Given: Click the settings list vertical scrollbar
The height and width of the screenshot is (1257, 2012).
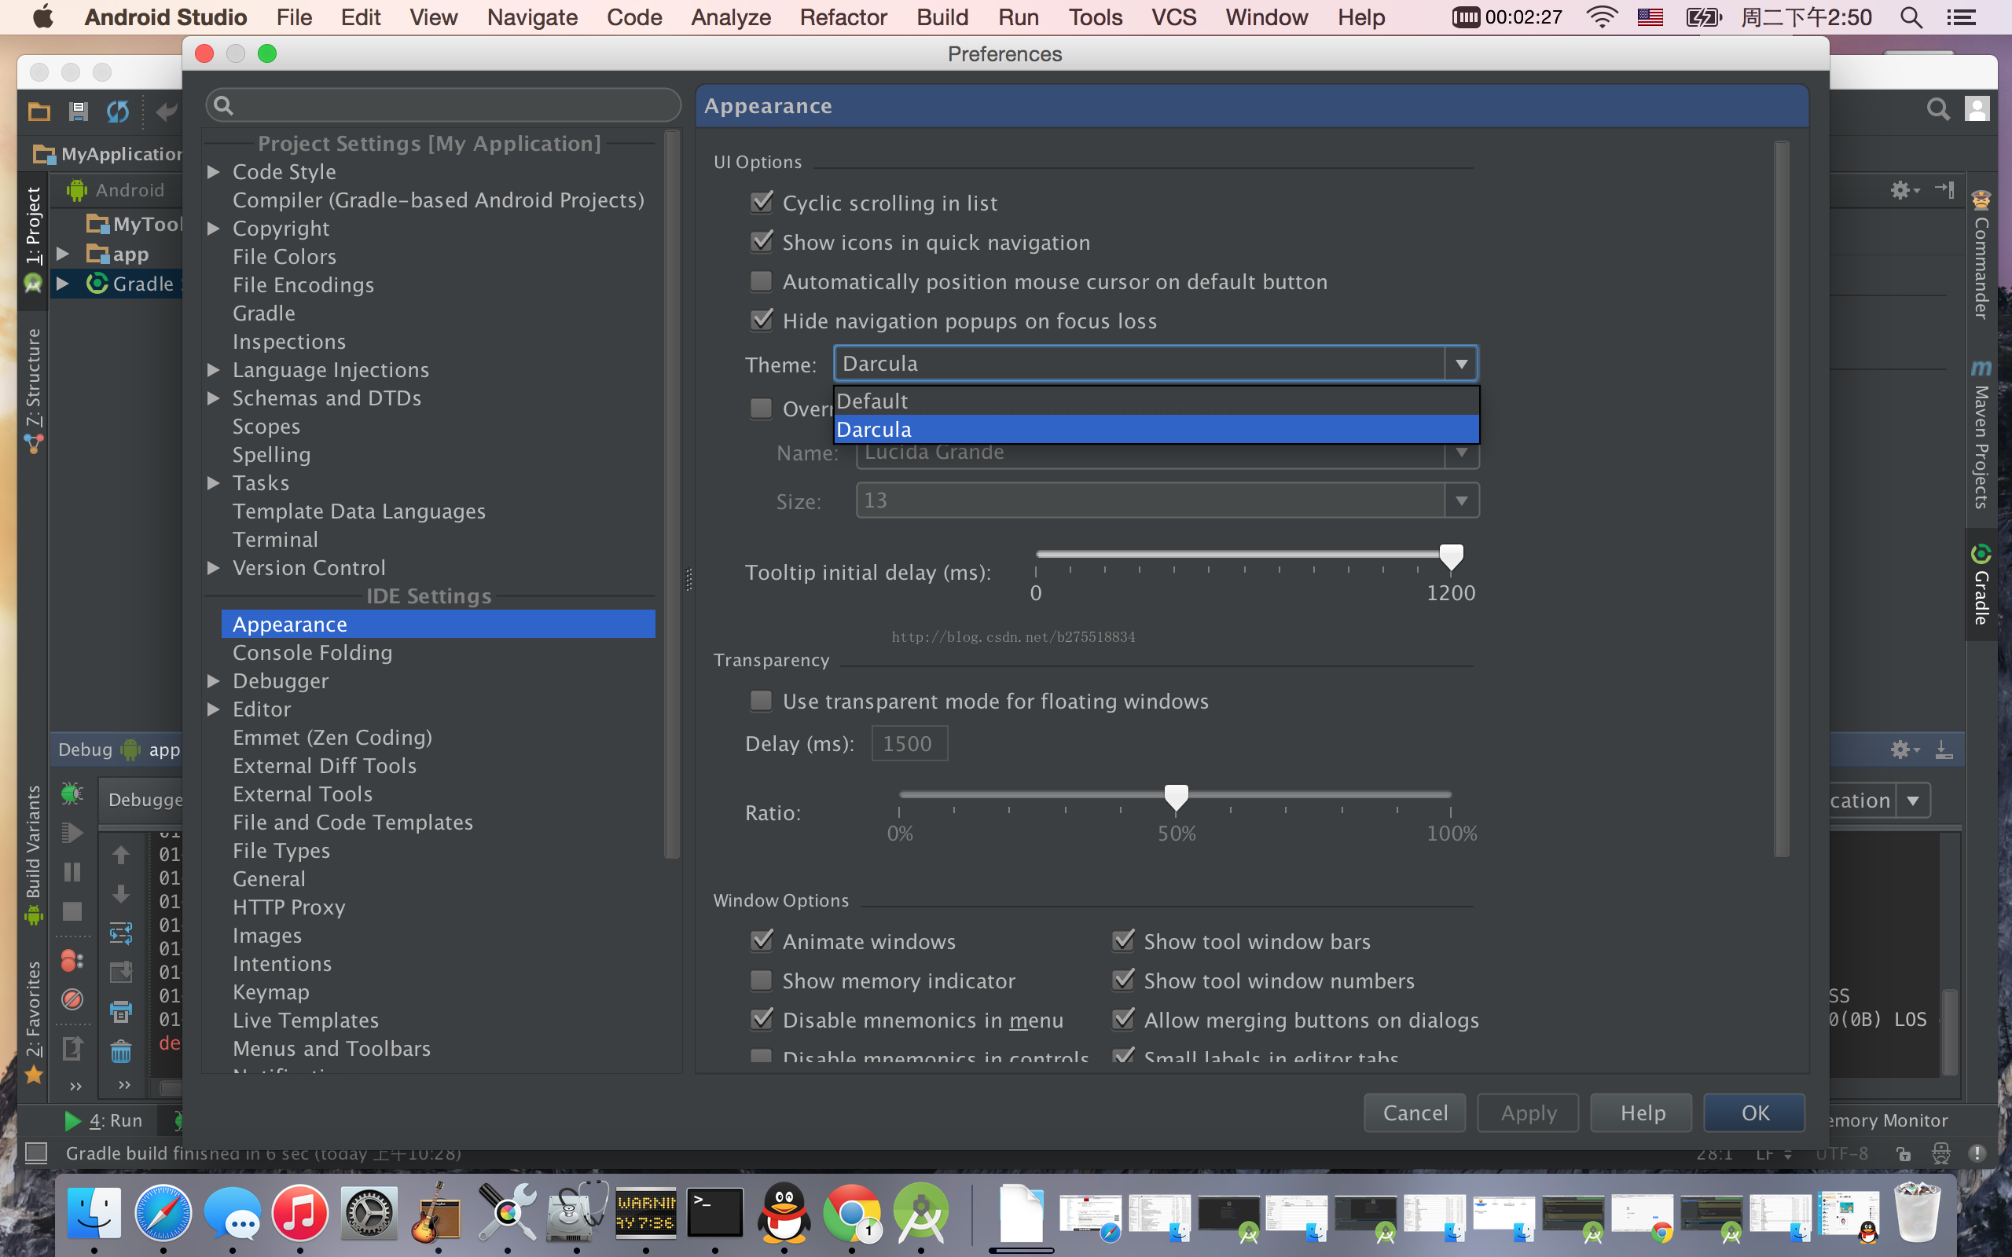Looking at the screenshot, I should pyautogui.click(x=672, y=494).
